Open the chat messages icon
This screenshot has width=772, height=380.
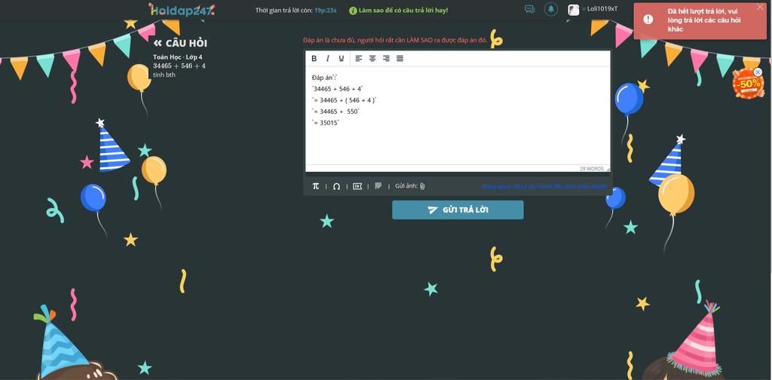529,9
